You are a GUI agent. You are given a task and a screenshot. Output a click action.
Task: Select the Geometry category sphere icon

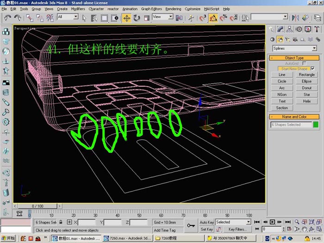pyautogui.click(x=272, y=39)
